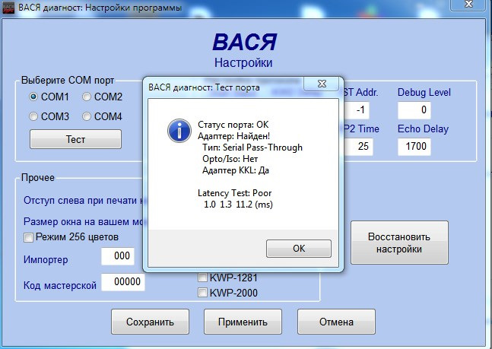This screenshot has width=492, height=349.
Task: Click Тип: Serial Pass-Through text
Action: coord(252,148)
